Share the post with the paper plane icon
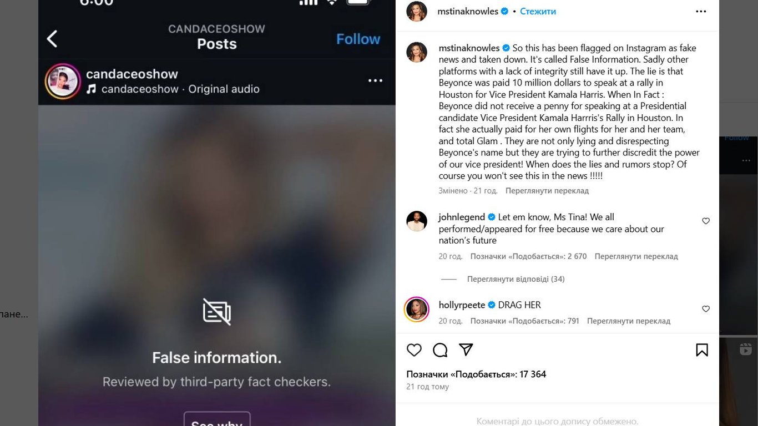758x426 pixels. click(x=466, y=349)
